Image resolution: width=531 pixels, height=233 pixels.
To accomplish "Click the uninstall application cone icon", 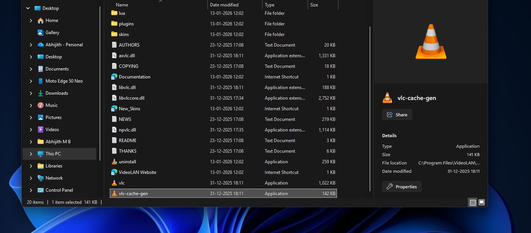I will (114, 161).
